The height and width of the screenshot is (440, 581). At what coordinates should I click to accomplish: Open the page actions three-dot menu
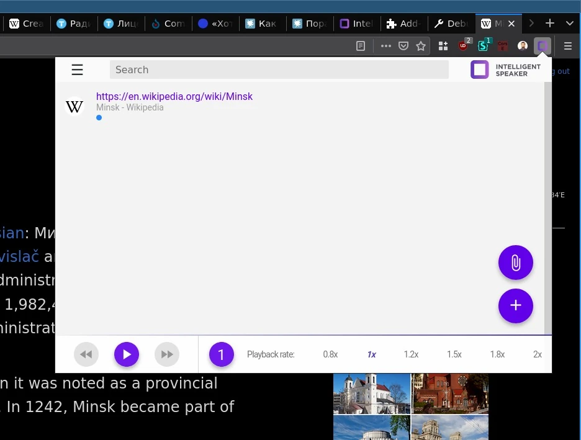[386, 46]
